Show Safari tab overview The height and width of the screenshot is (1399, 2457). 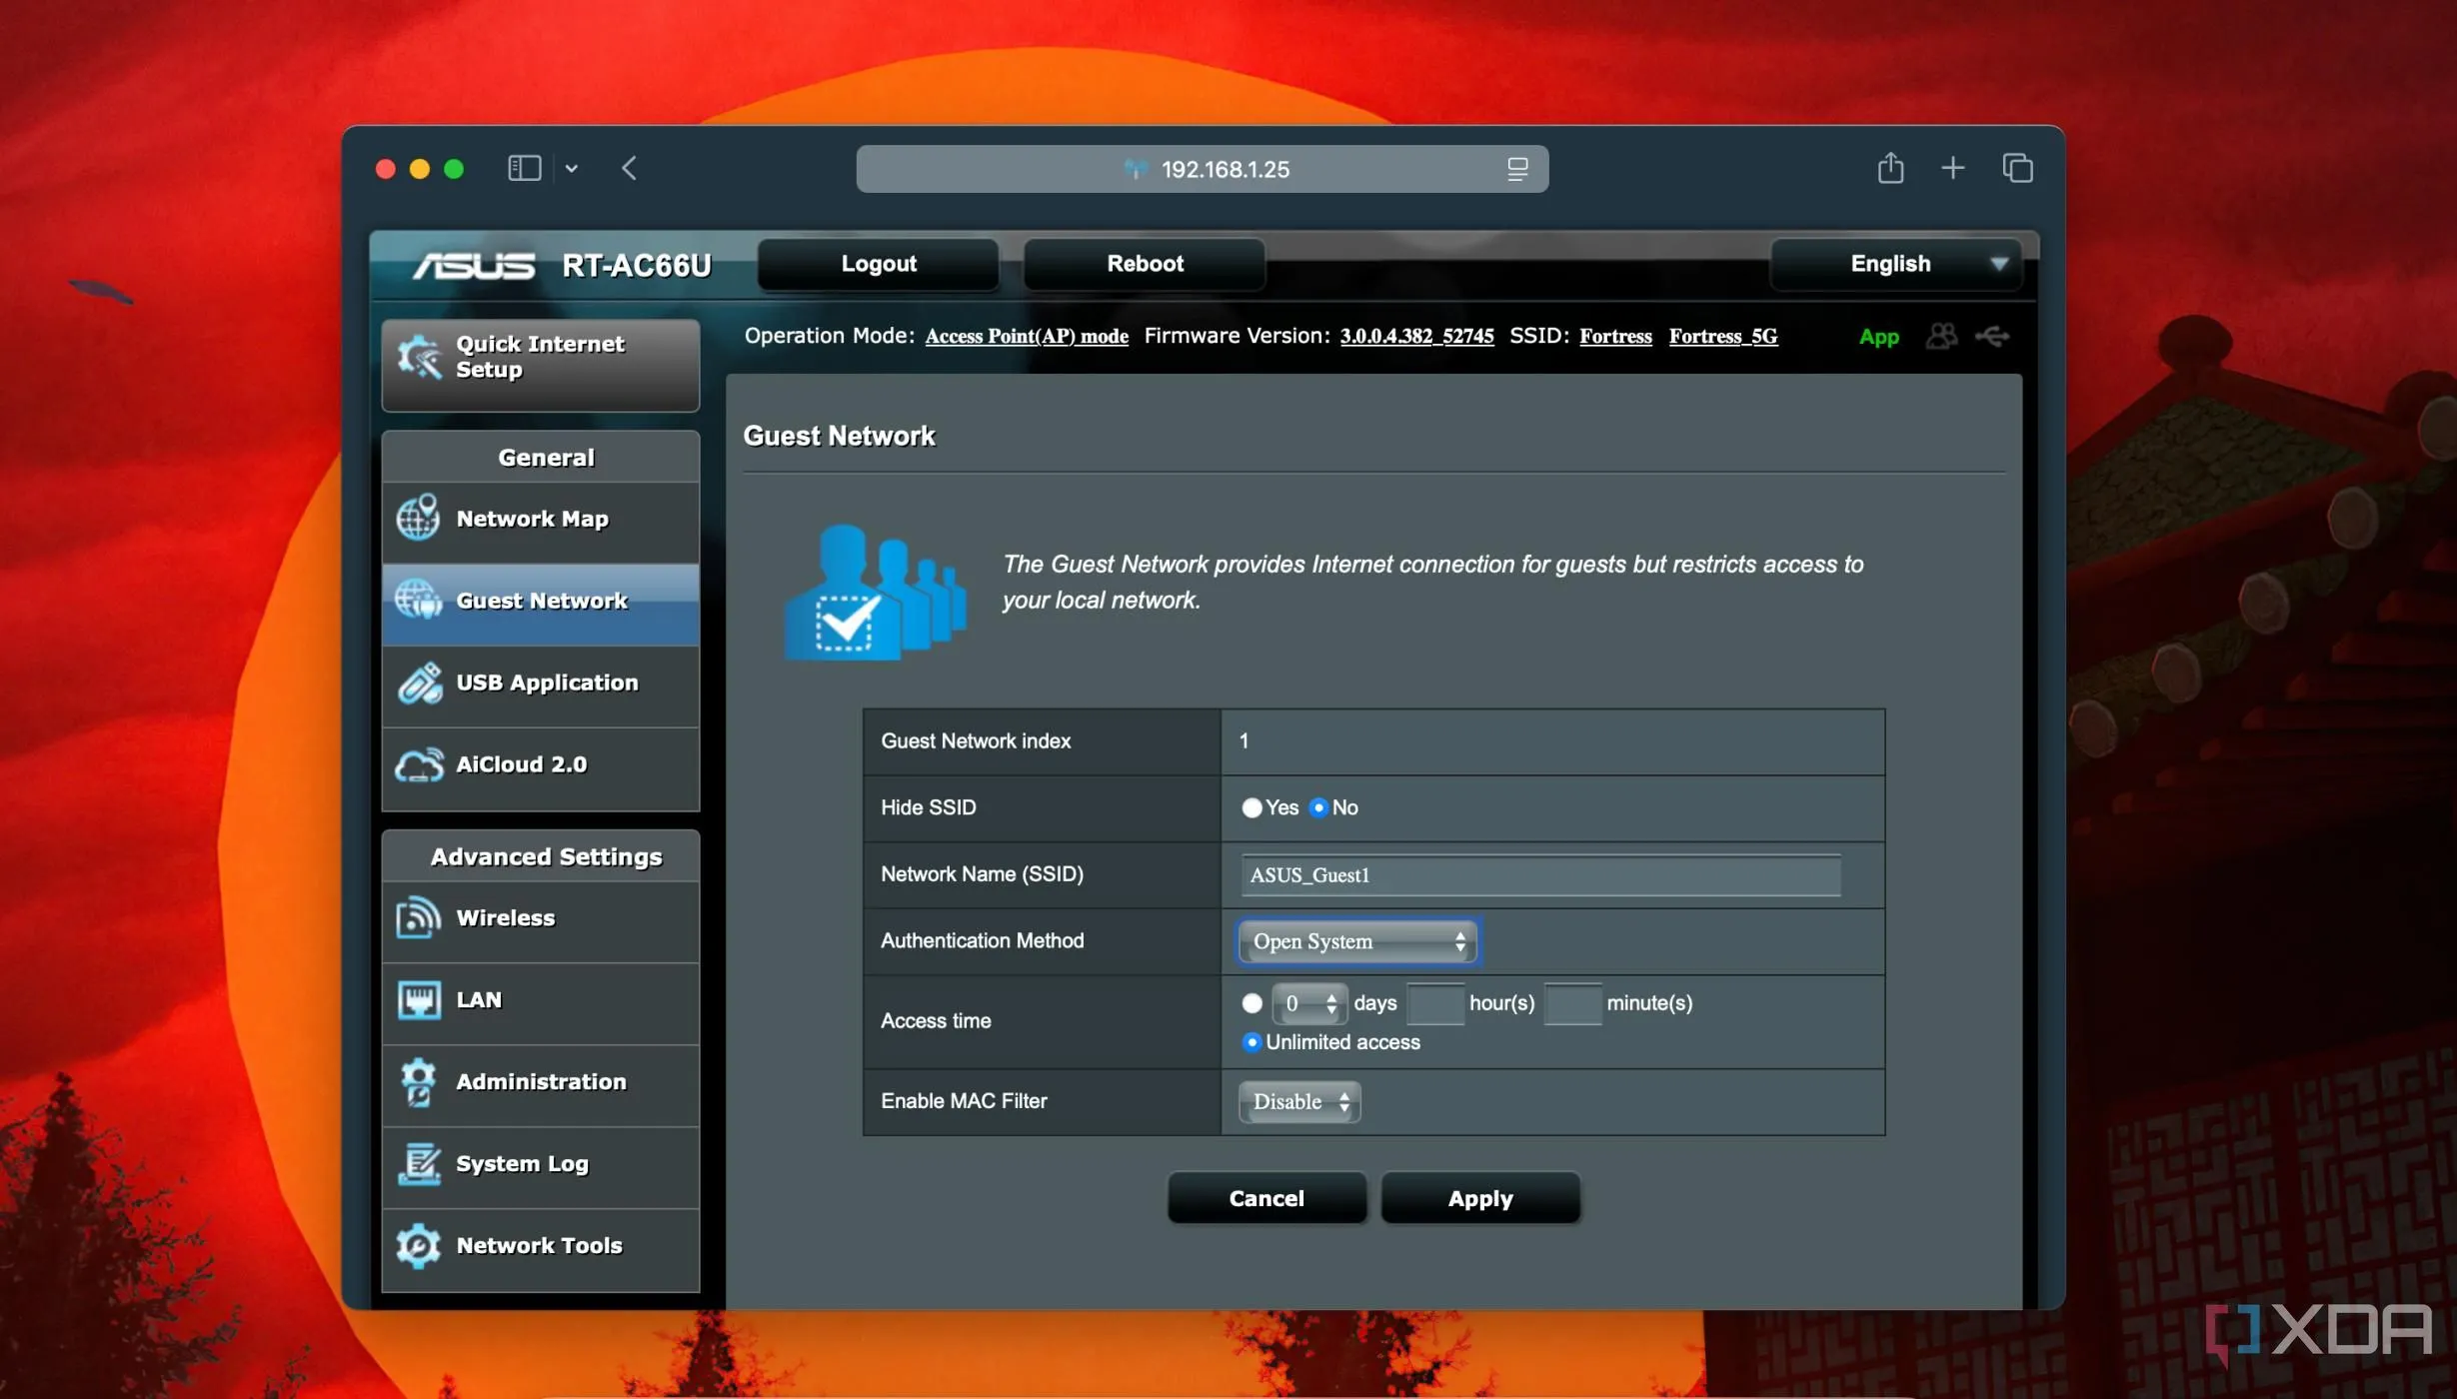coord(2017,168)
